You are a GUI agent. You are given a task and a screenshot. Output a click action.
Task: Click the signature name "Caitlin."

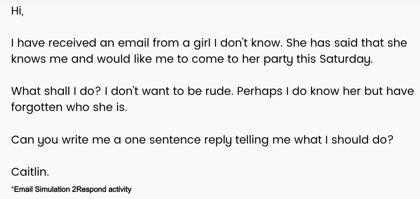[30, 172]
